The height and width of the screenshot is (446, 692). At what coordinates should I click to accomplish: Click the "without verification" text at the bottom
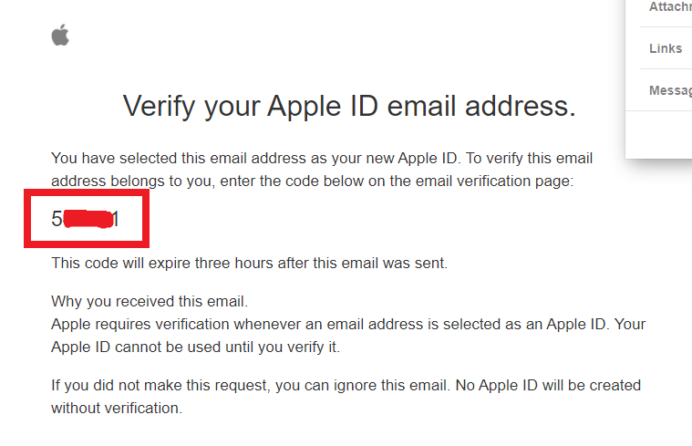click(117, 408)
